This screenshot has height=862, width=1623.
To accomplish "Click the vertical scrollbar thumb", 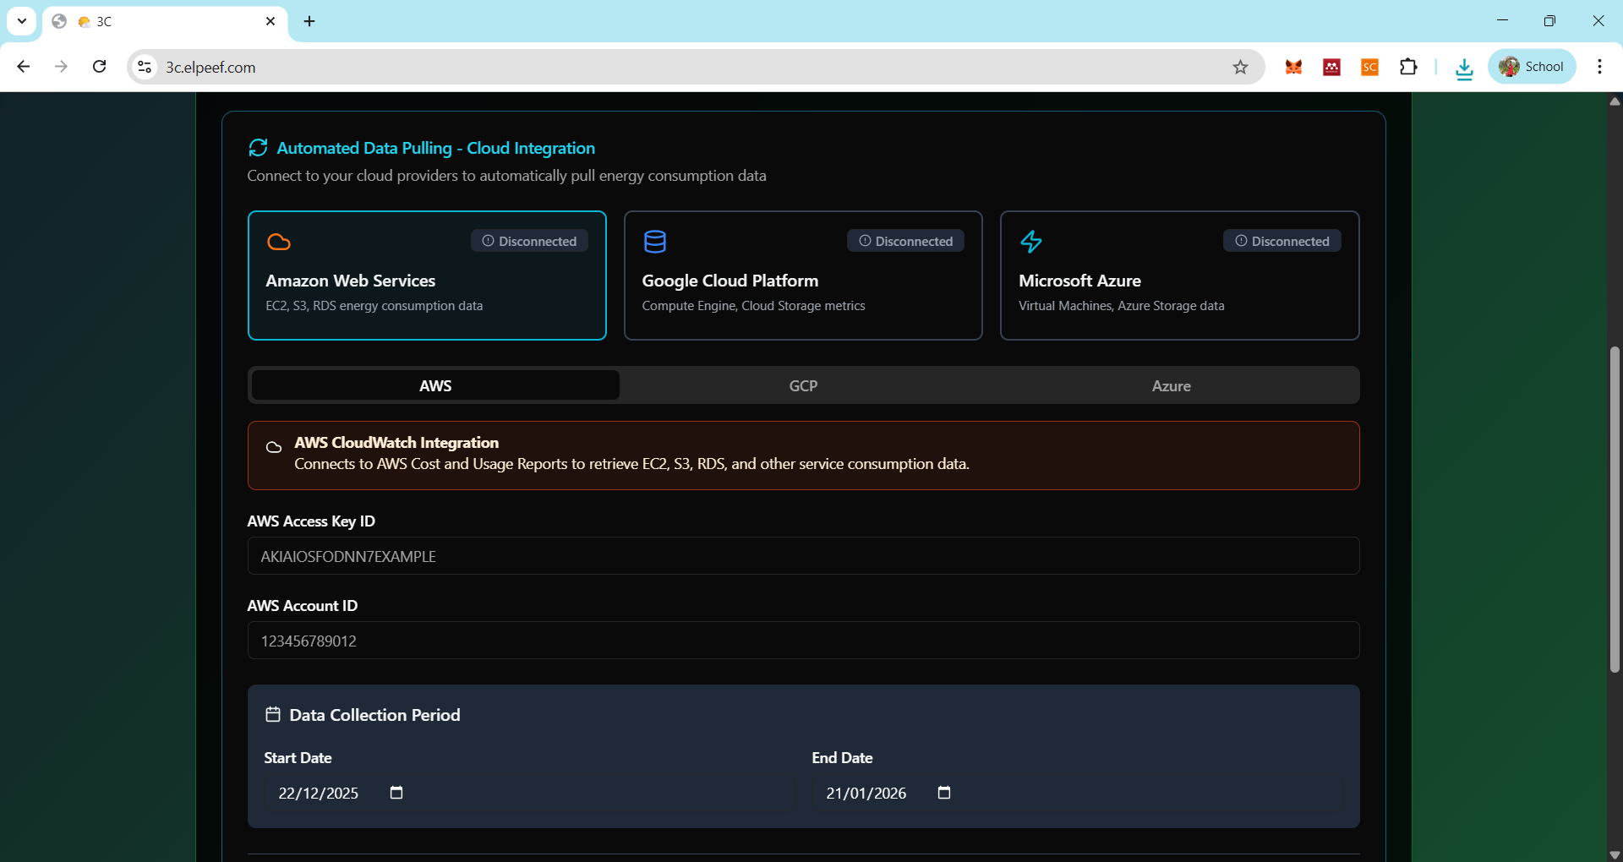I will (x=1615, y=510).
